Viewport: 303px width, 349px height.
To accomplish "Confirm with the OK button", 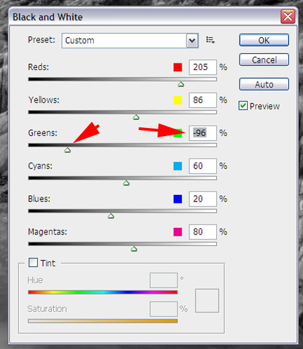I will (264, 40).
